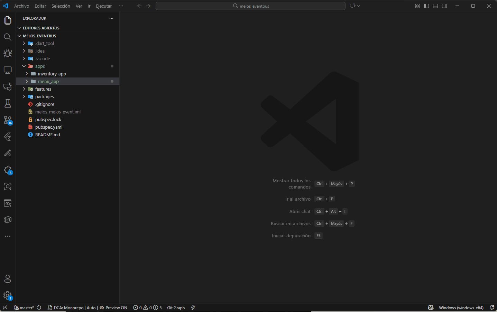Open the Selección menu
Viewport: 497px width, 312px height.
point(61,6)
